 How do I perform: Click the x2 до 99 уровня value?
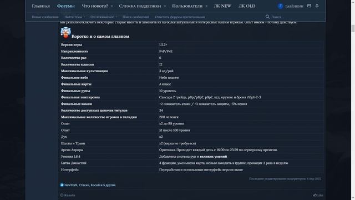point(171,123)
